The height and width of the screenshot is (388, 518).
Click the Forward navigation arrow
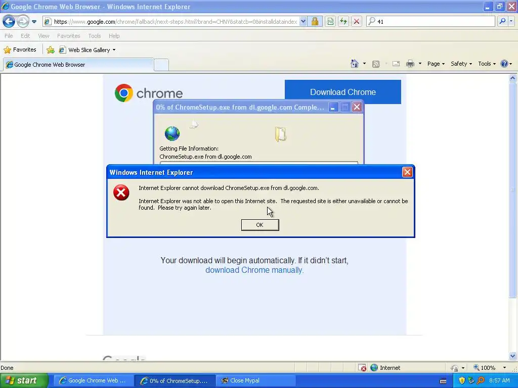23,22
